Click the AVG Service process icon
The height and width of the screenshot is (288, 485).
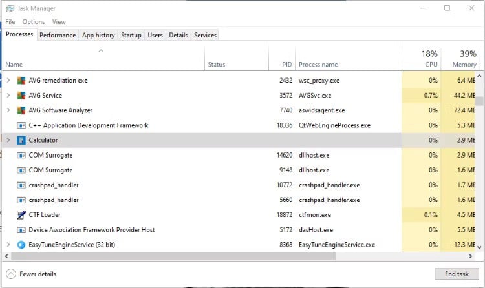click(21, 95)
